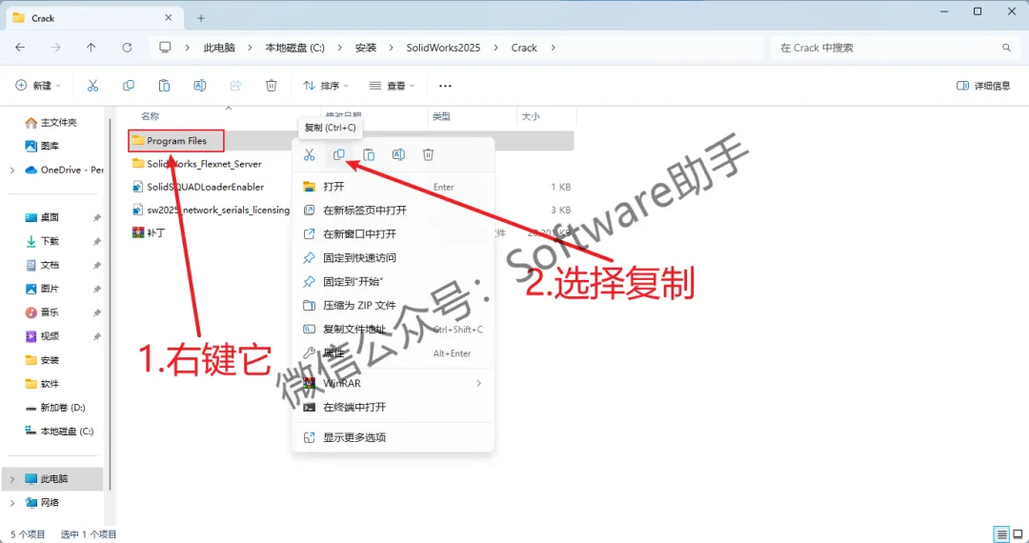
Task: Open the WinRAR submenu arrow
Action: pyautogui.click(x=478, y=383)
